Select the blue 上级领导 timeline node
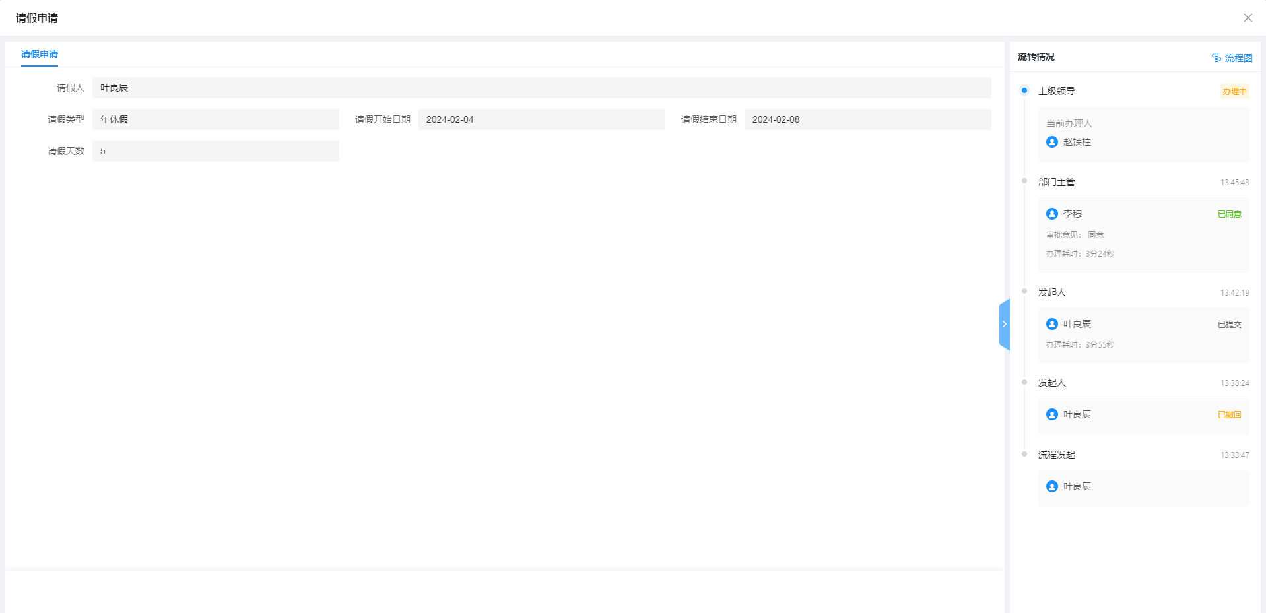 click(1024, 90)
